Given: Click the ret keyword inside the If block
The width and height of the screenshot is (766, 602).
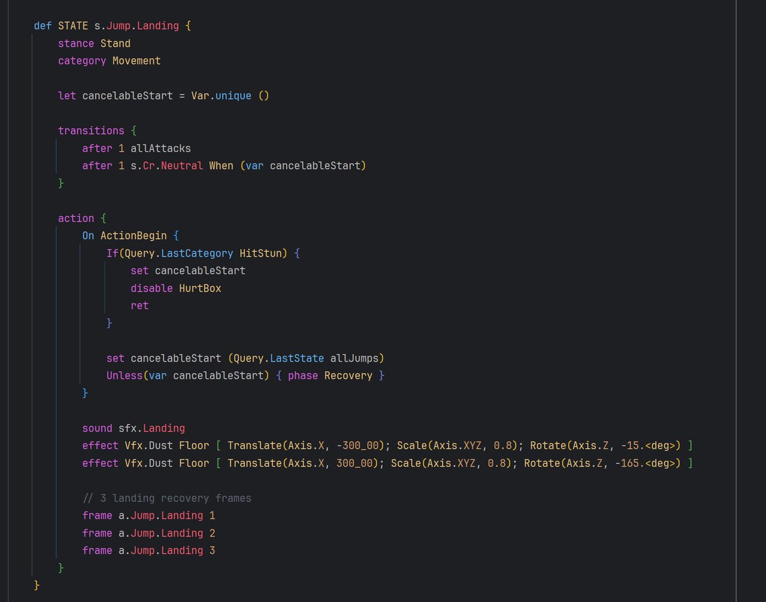Looking at the screenshot, I should [139, 305].
